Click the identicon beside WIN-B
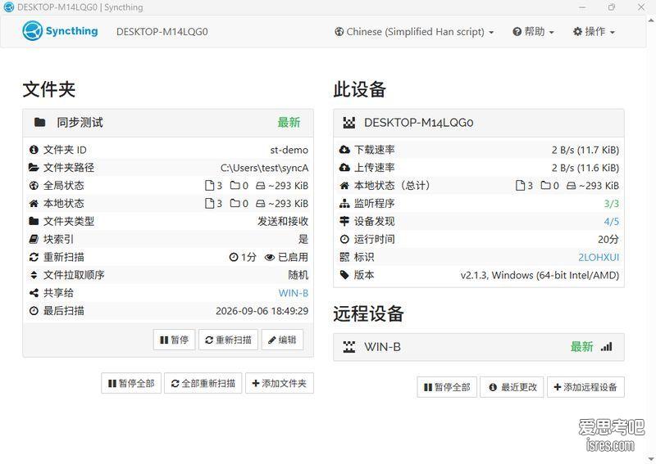Viewport: 656px width, 464px height. point(349,347)
